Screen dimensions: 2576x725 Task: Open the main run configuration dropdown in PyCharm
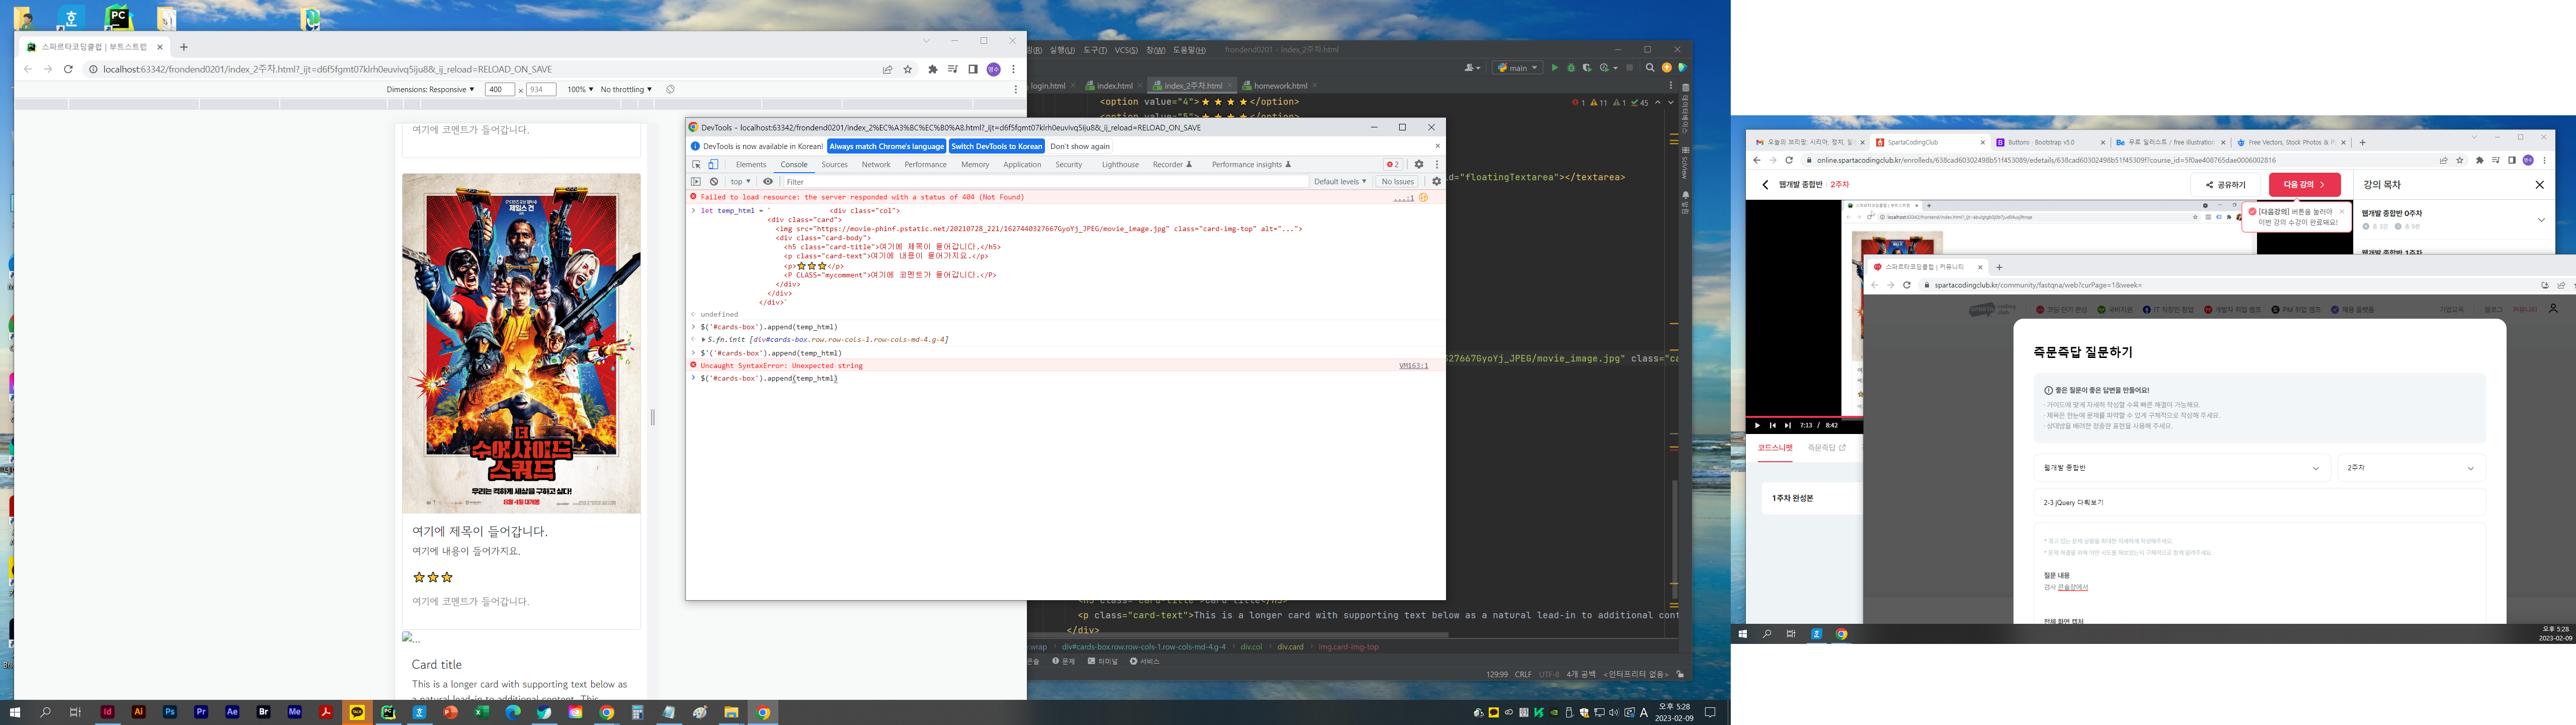[x=1517, y=68]
